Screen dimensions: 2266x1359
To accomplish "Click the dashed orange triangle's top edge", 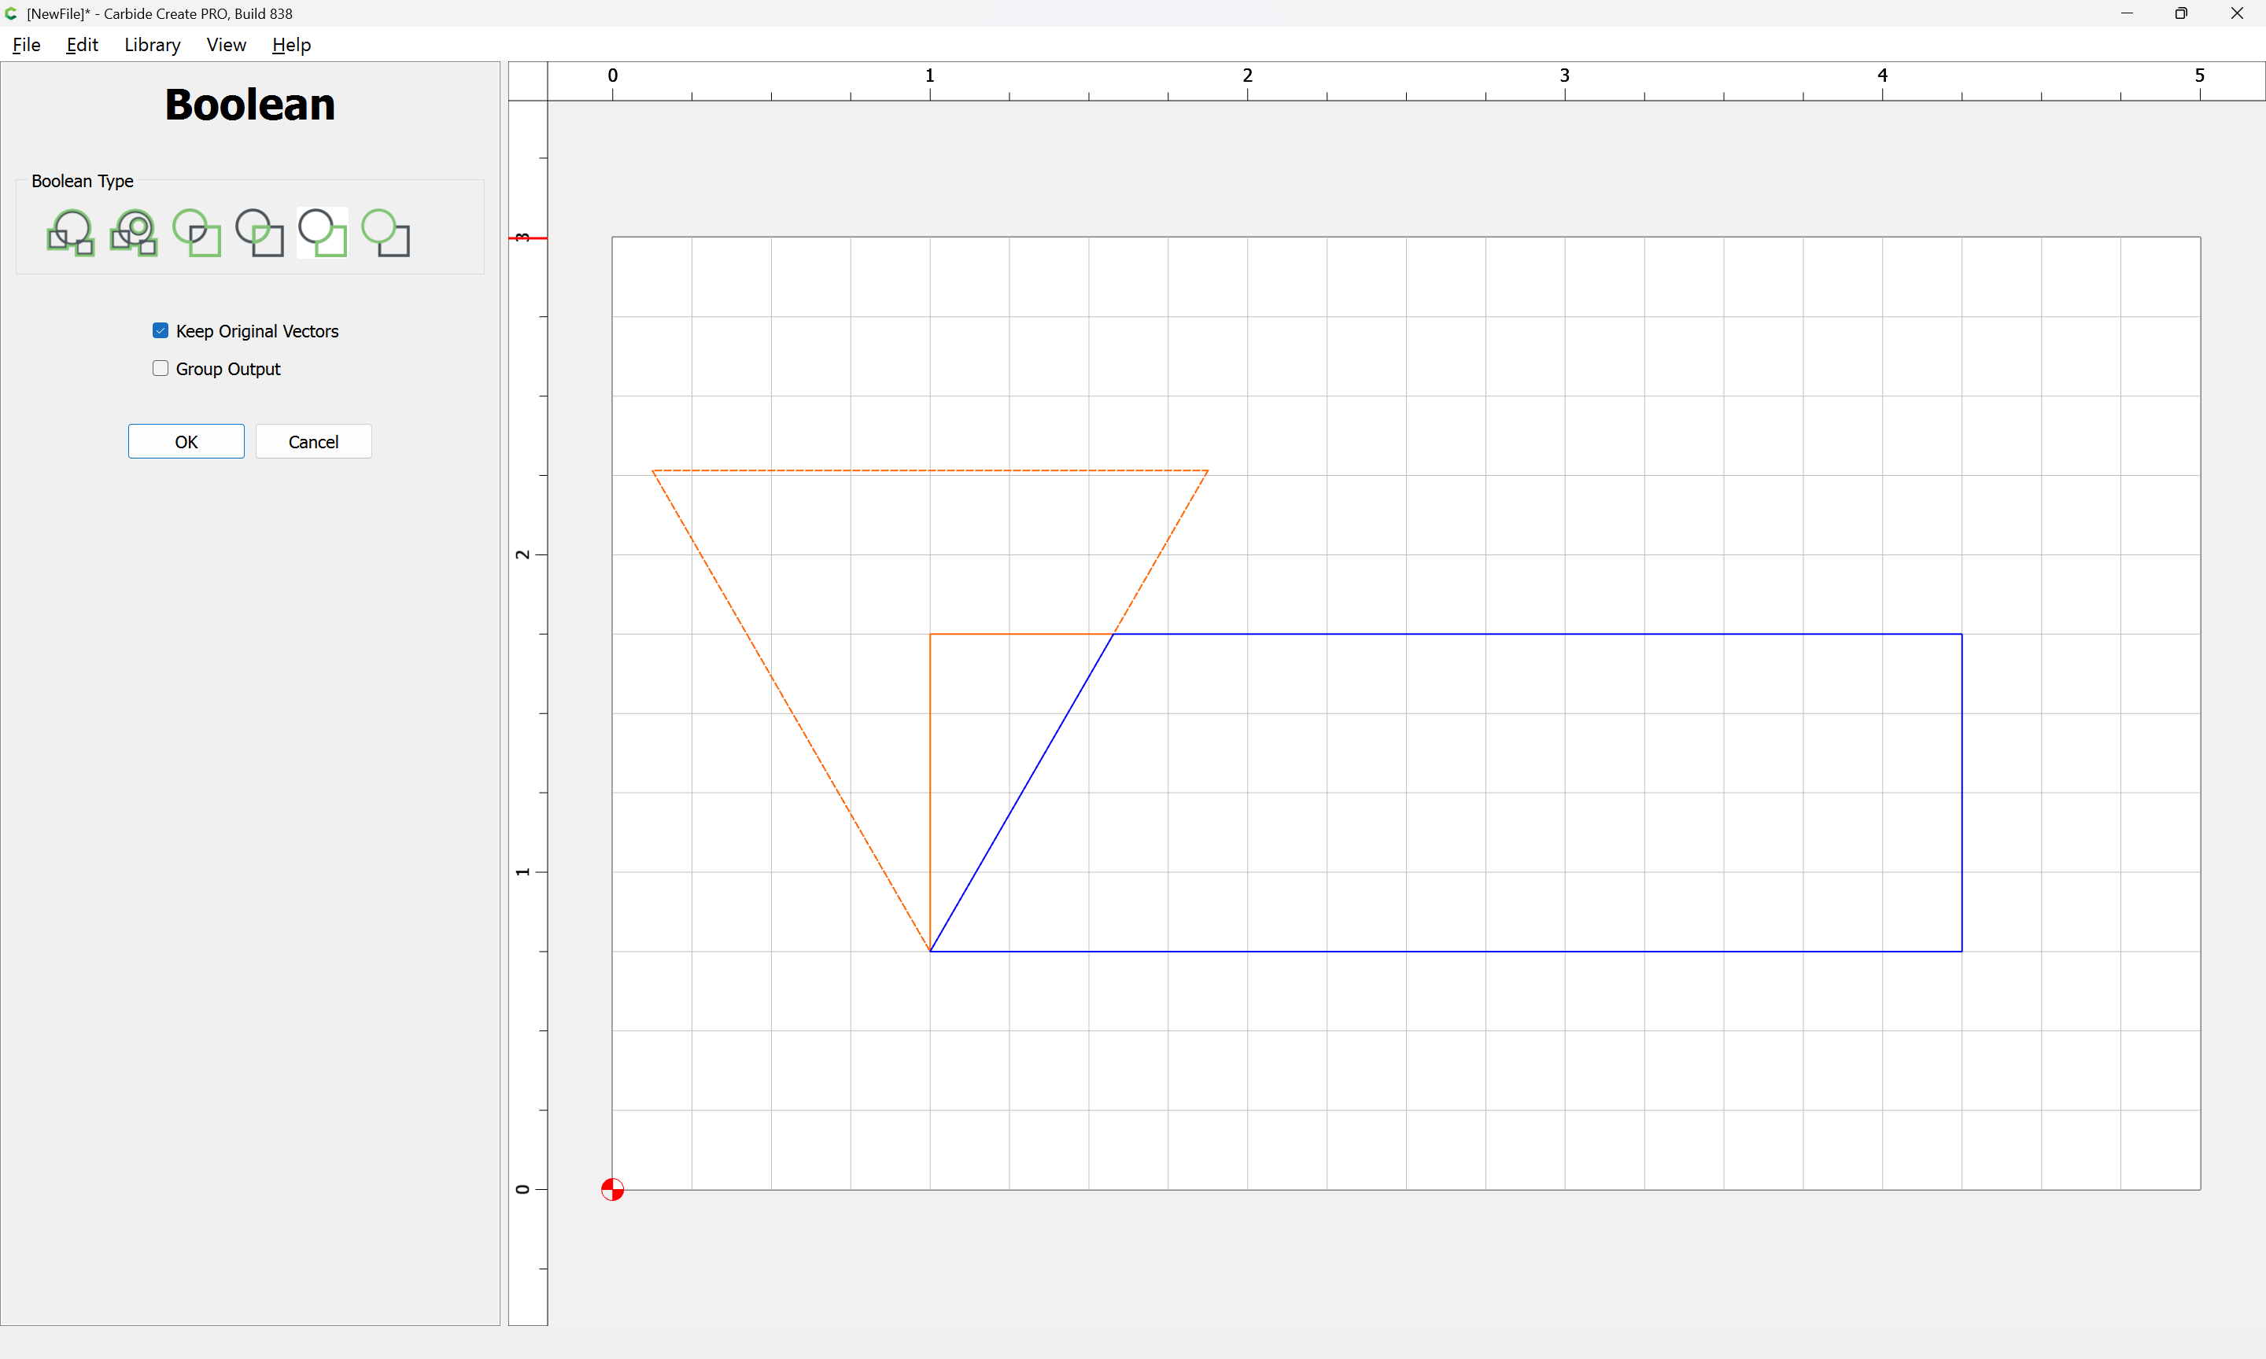I will (930, 471).
